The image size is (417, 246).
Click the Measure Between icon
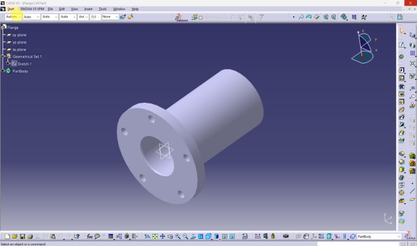257,236
